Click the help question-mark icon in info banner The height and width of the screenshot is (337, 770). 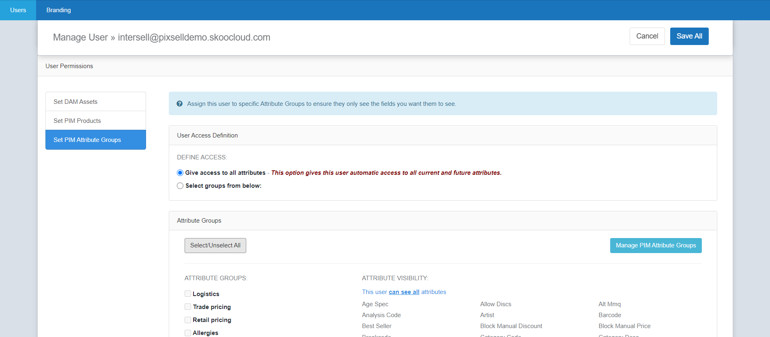tap(180, 104)
